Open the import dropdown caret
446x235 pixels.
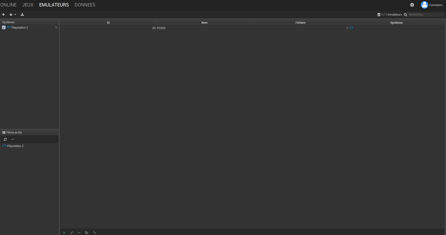[x=15, y=15]
